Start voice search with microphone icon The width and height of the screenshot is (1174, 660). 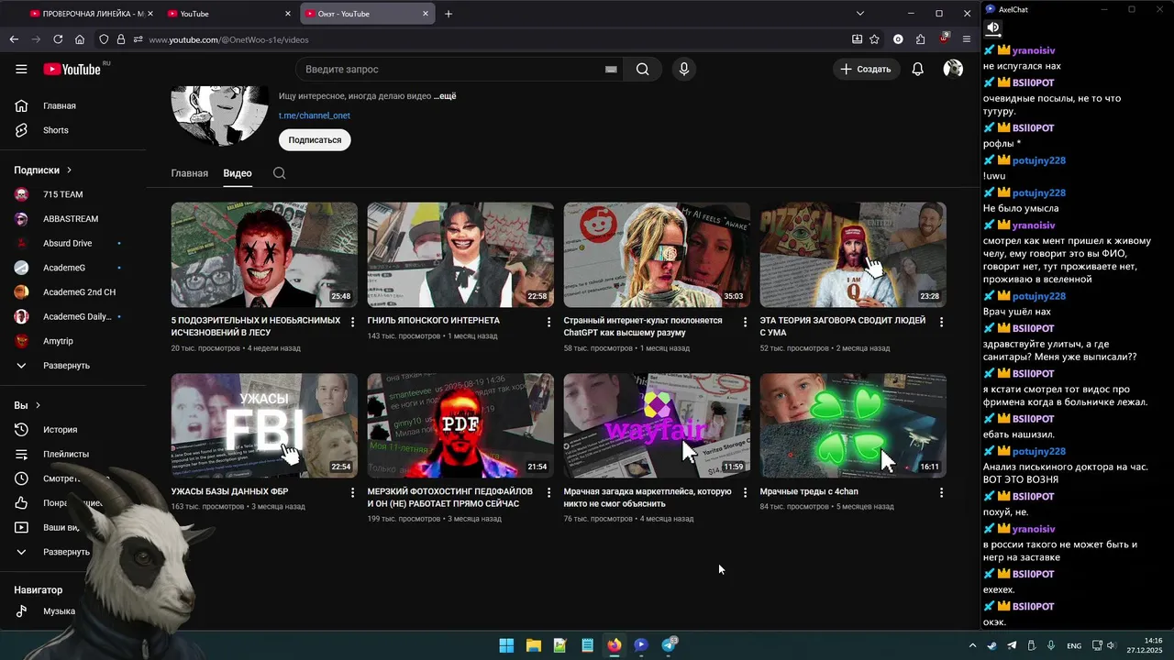pos(683,69)
